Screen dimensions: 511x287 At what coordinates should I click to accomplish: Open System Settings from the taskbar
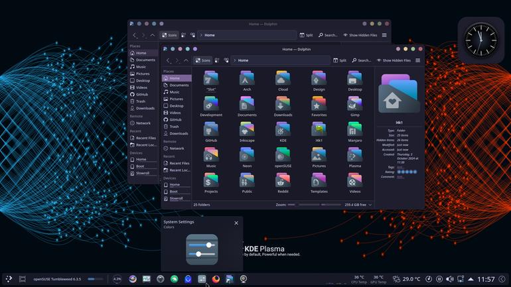(x=202, y=279)
